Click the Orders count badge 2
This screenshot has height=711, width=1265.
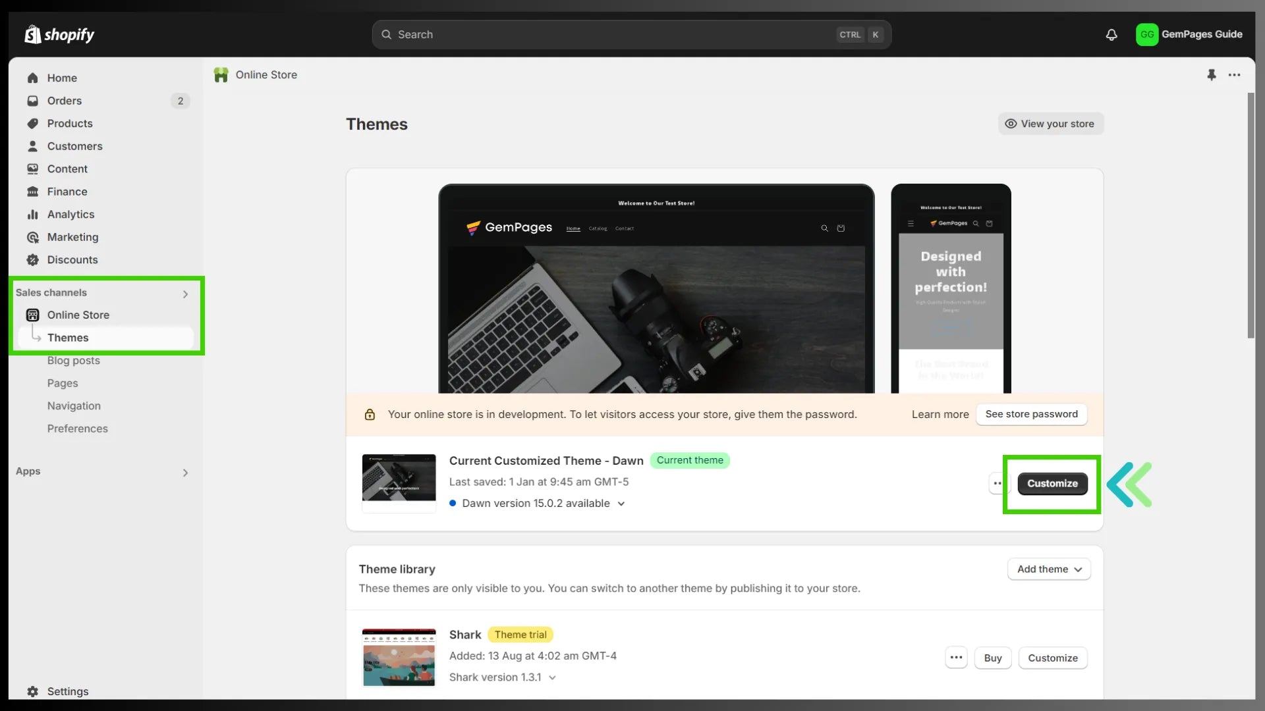click(x=180, y=101)
